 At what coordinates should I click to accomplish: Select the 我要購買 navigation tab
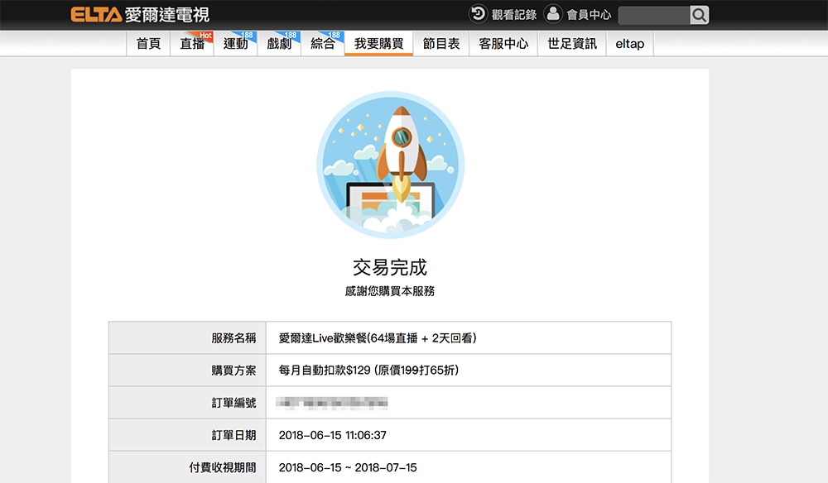[379, 44]
